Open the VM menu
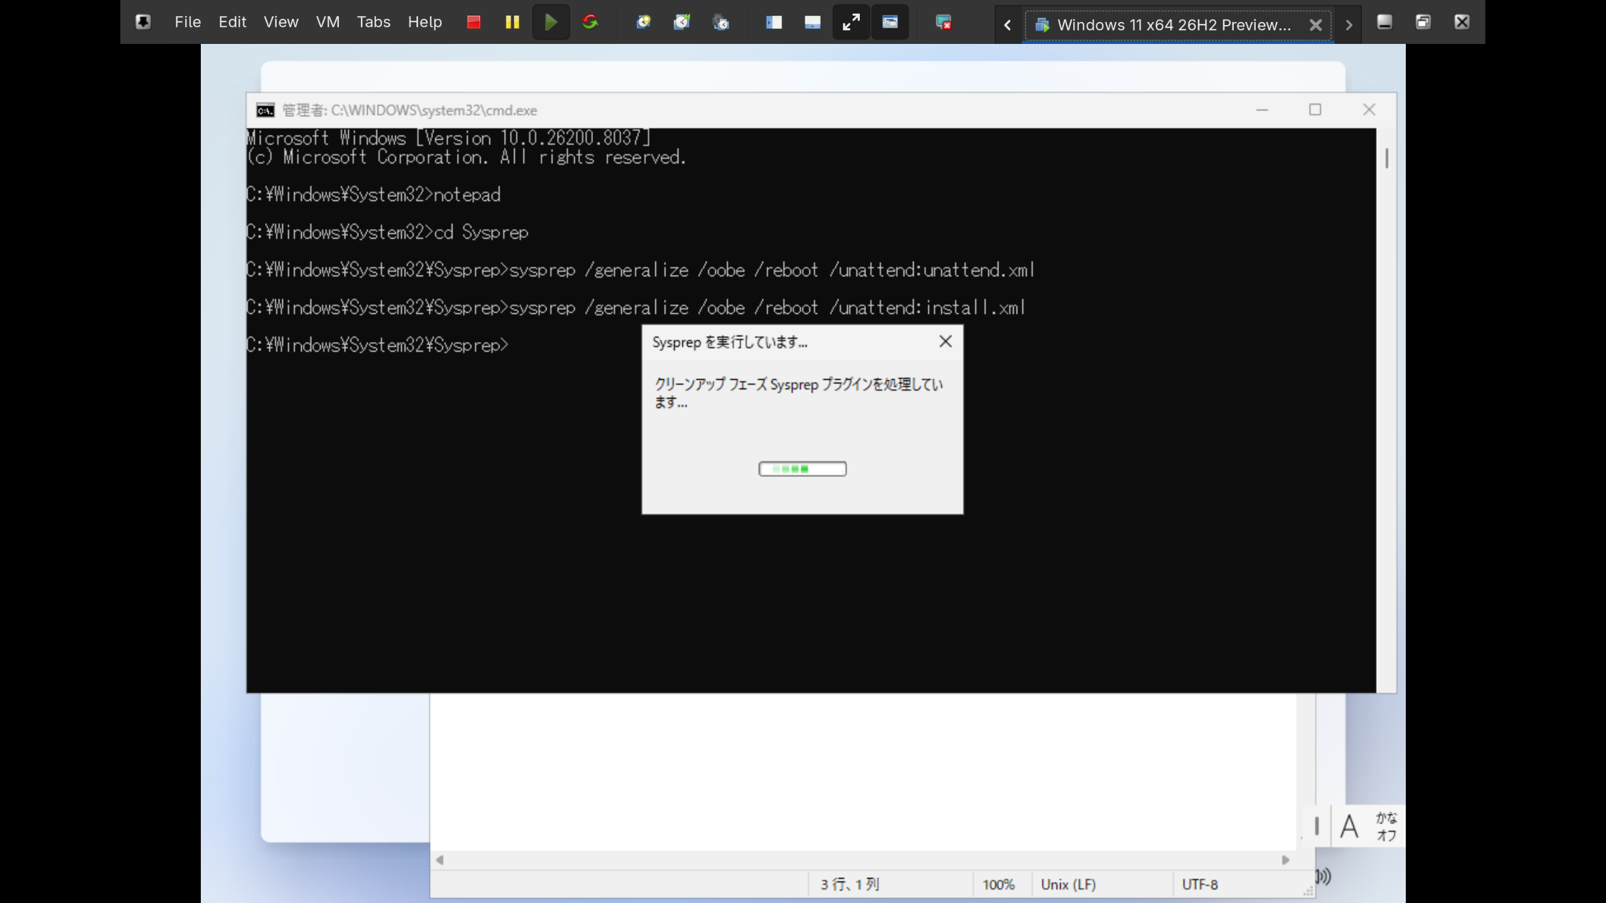The width and height of the screenshot is (1606, 903). tap(328, 22)
